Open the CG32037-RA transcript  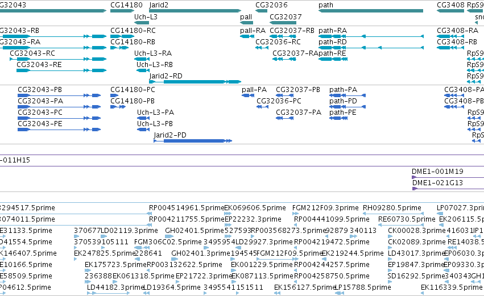tap(295, 53)
